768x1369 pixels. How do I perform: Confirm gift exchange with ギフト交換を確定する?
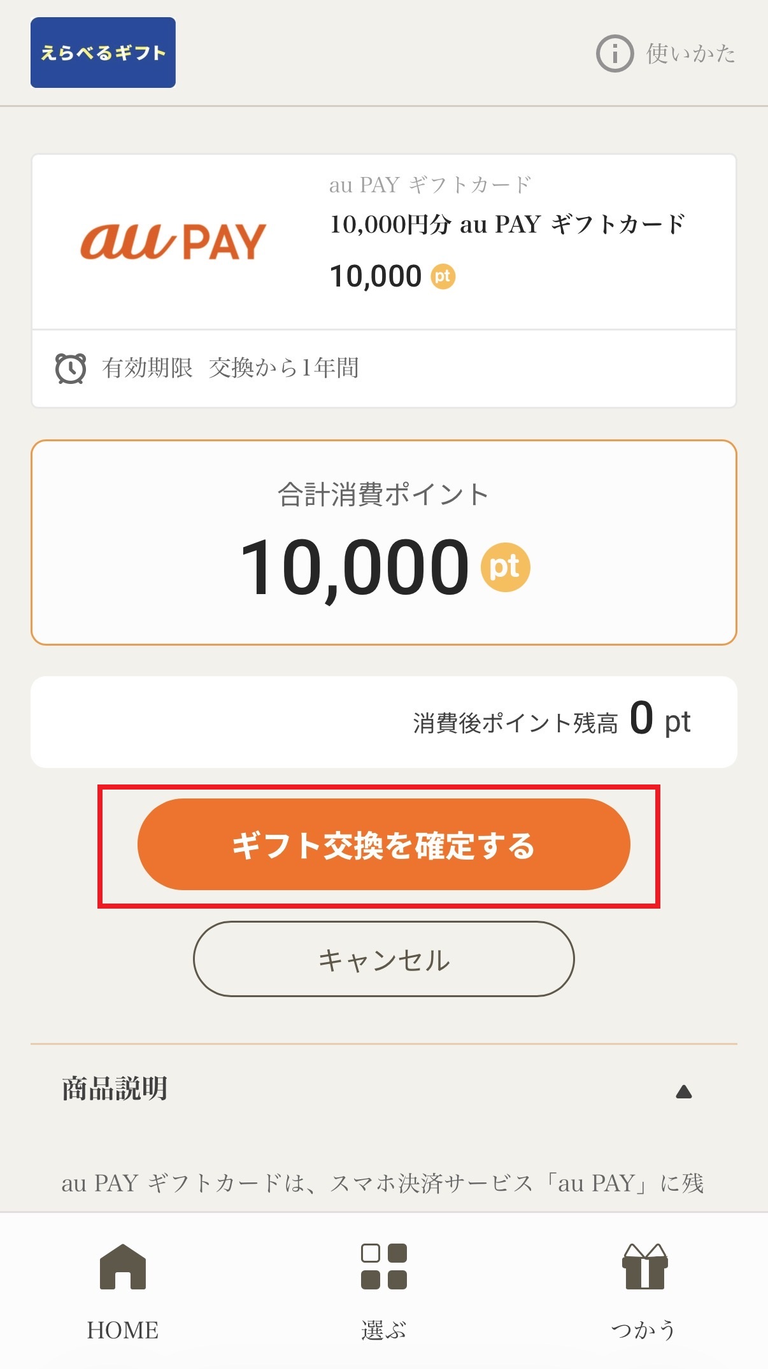(x=383, y=844)
